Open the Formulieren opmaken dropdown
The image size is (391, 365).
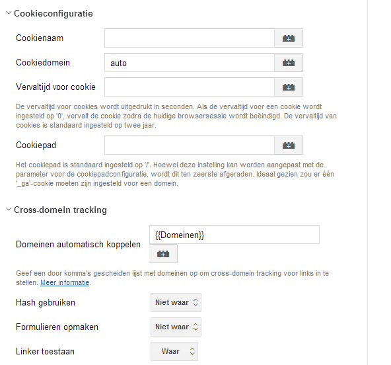pos(176,327)
